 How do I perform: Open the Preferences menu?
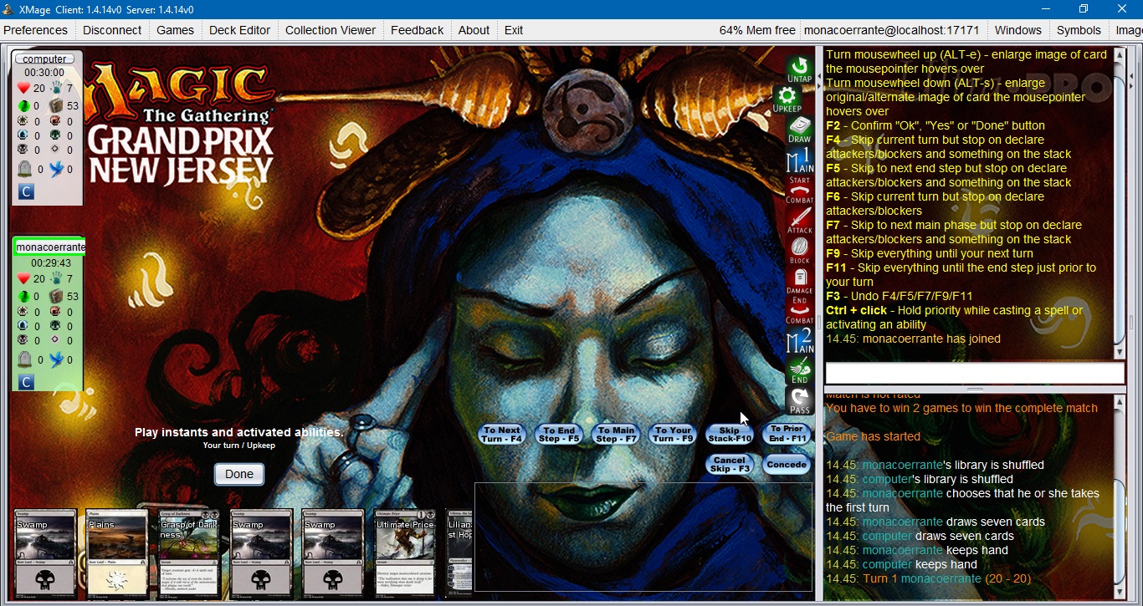tap(35, 30)
